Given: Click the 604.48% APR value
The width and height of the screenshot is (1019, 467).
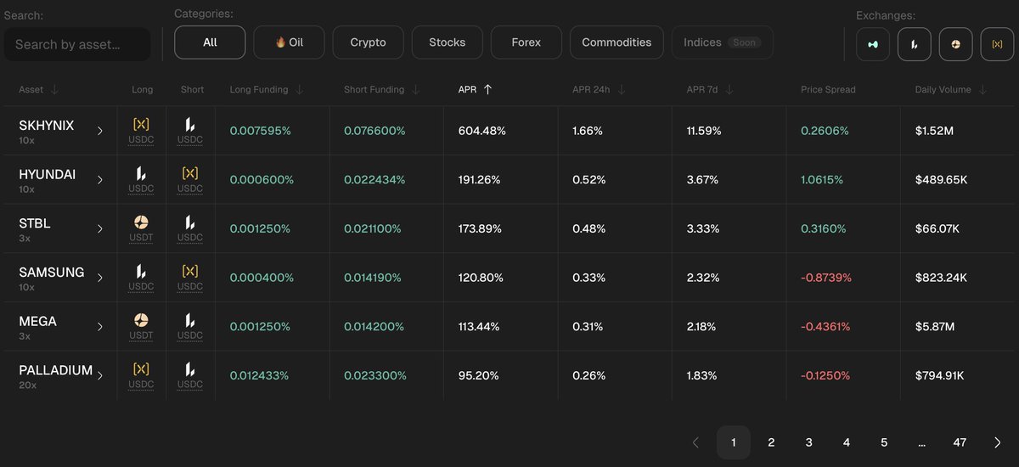Looking at the screenshot, I should coord(481,131).
